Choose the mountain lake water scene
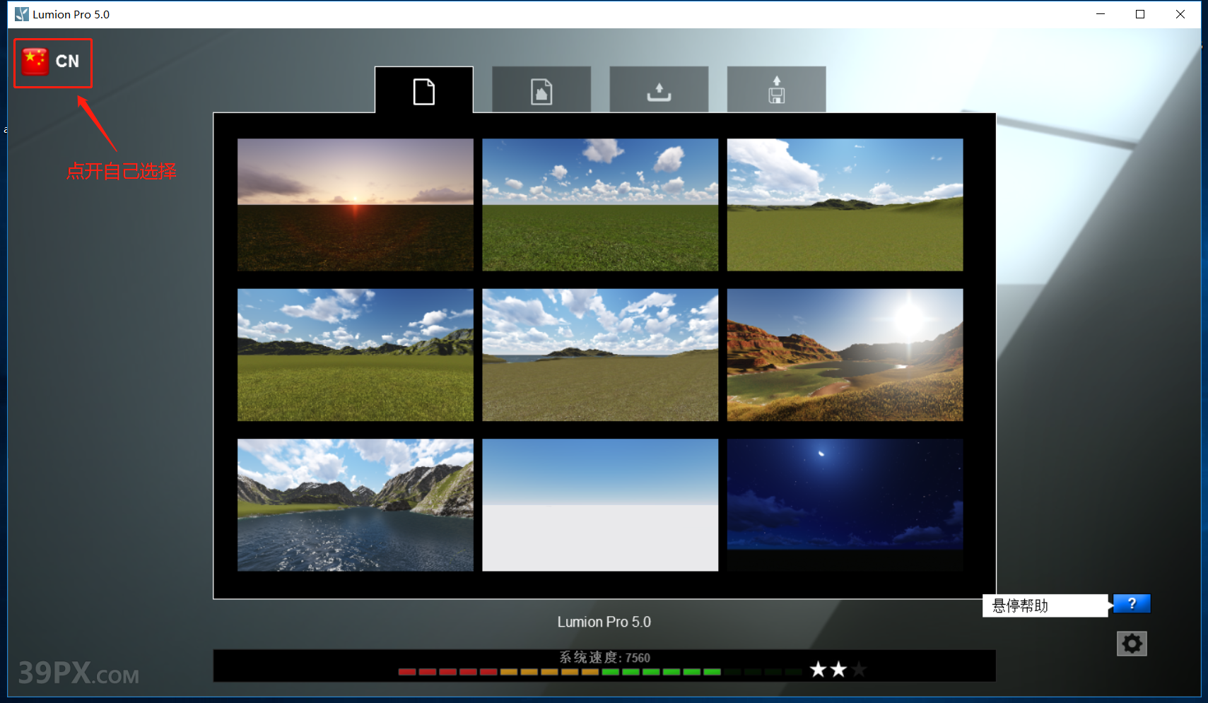The height and width of the screenshot is (703, 1208). [x=355, y=504]
